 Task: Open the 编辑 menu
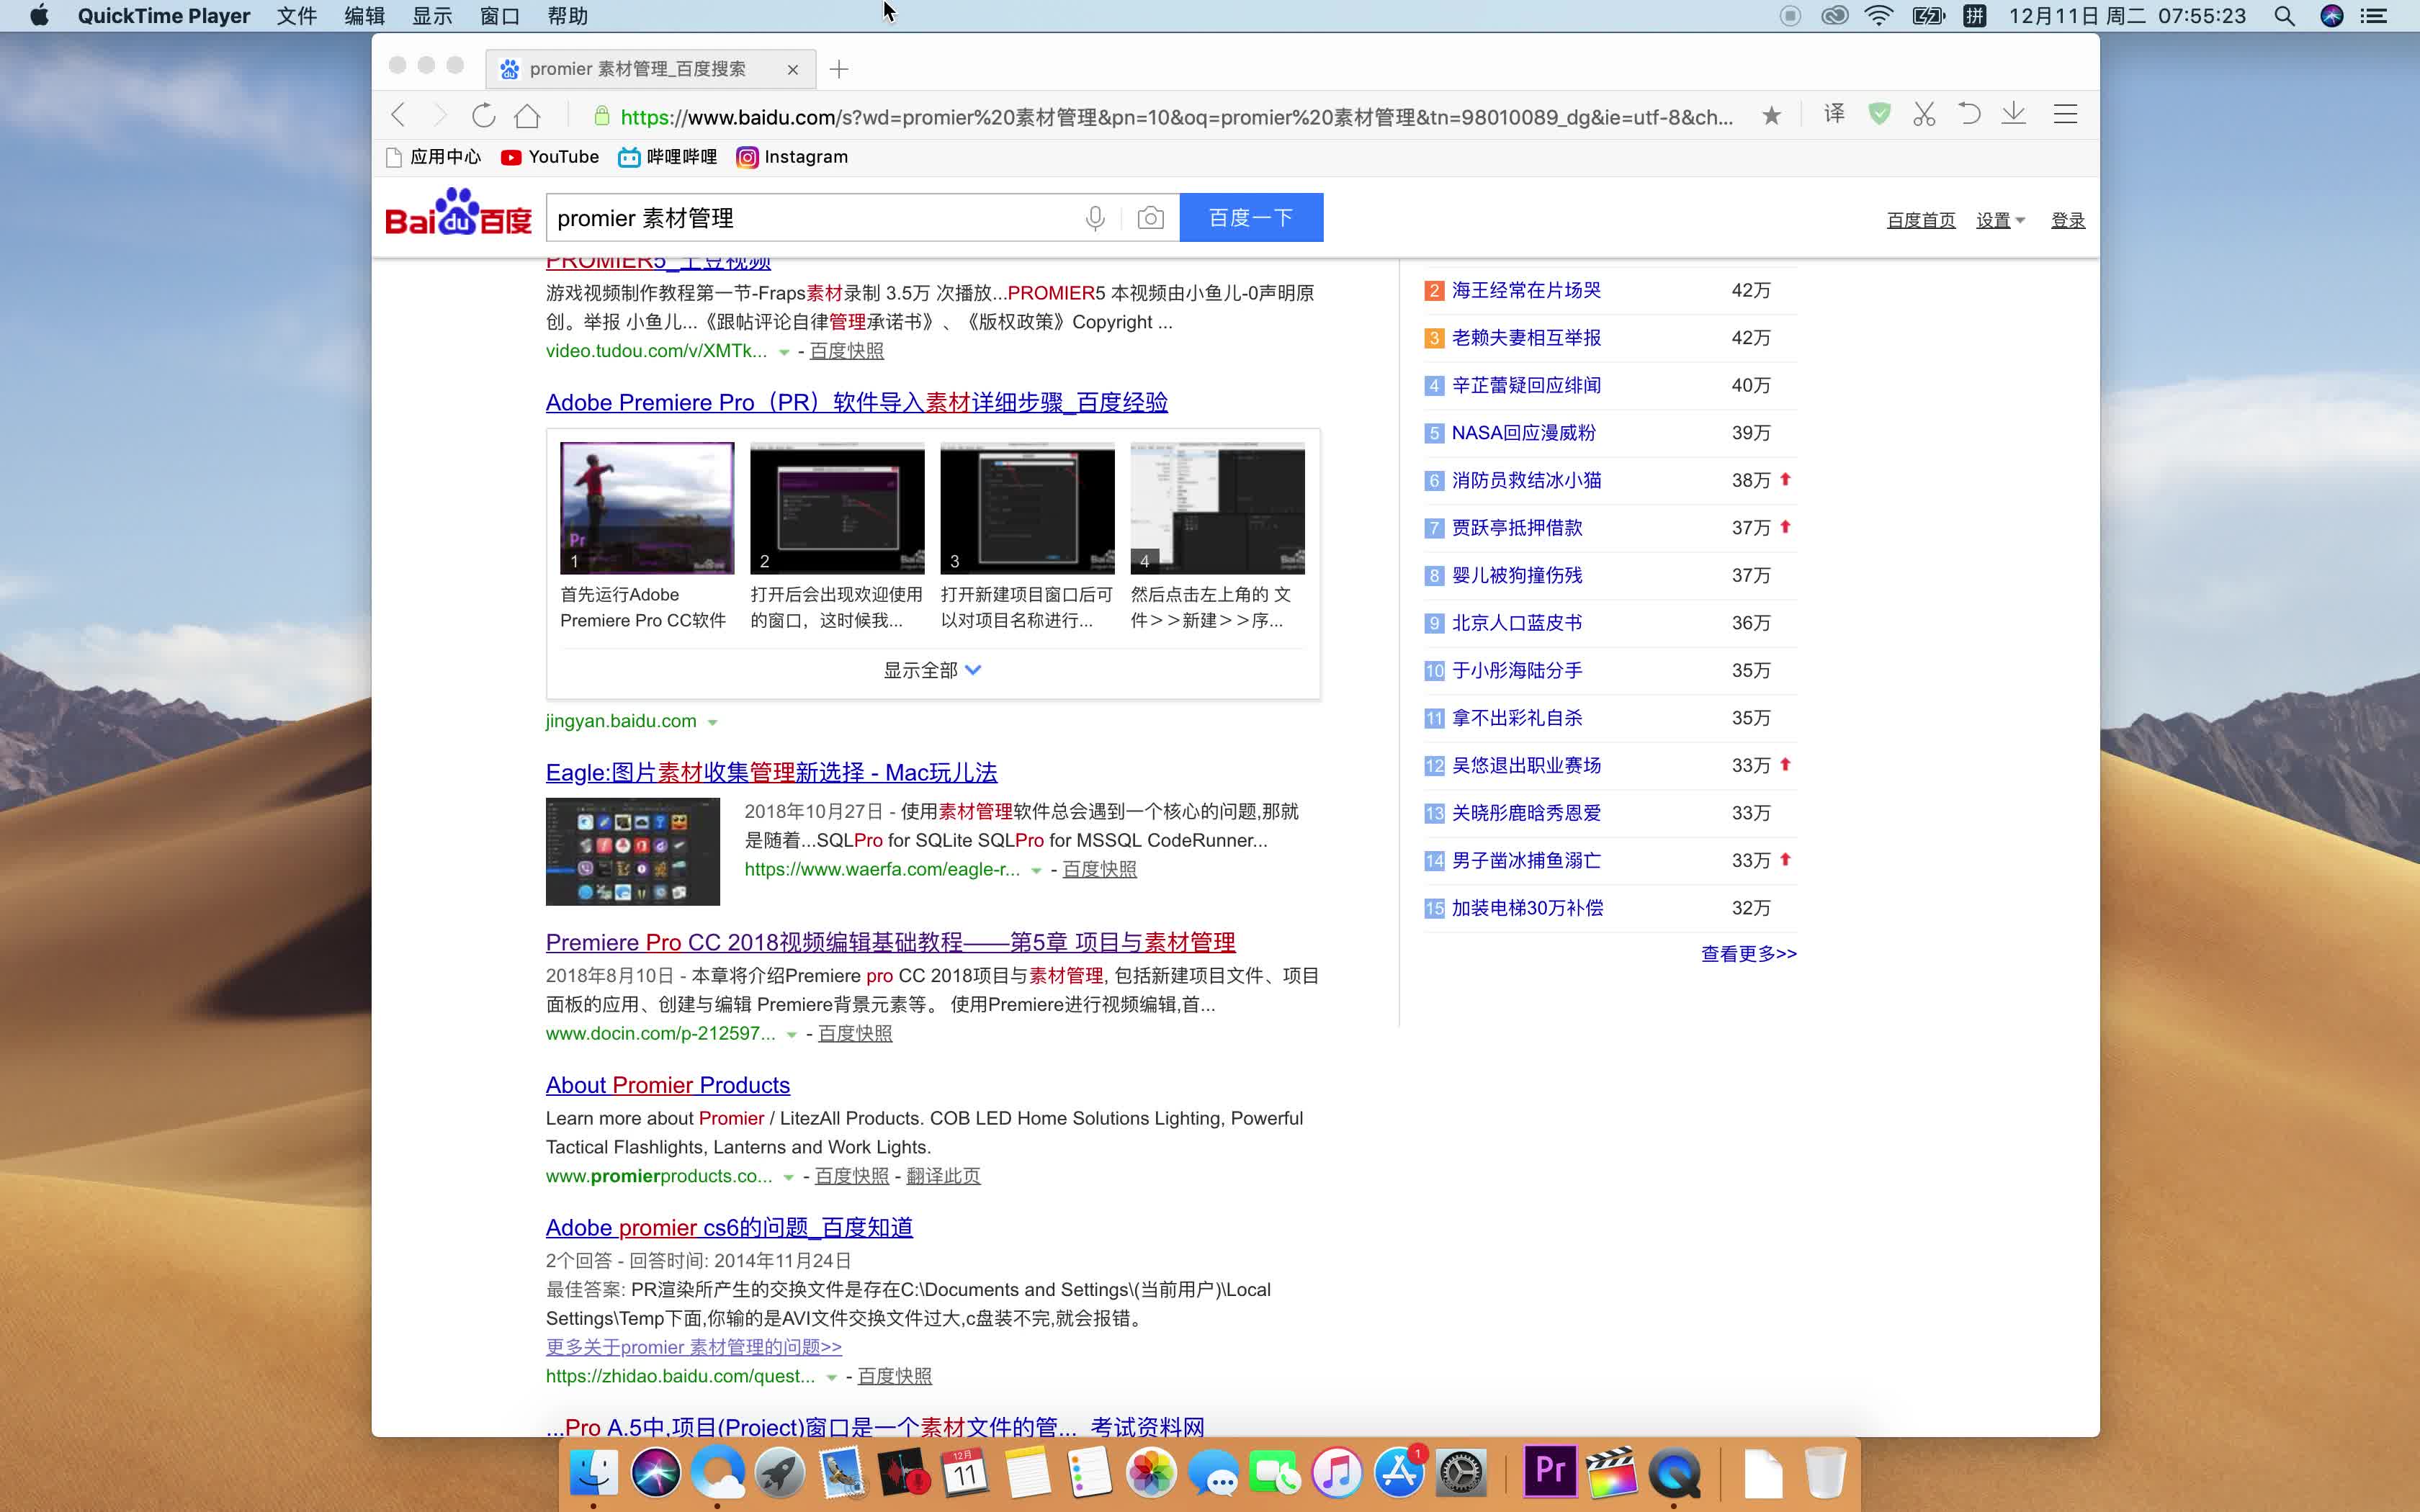click(x=364, y=16)
